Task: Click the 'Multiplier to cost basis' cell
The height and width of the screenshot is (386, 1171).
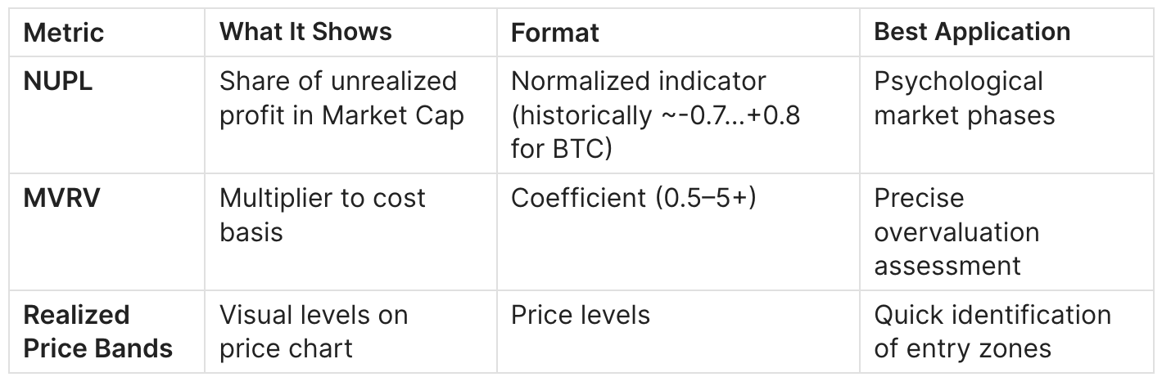Action: click(322, 215)
